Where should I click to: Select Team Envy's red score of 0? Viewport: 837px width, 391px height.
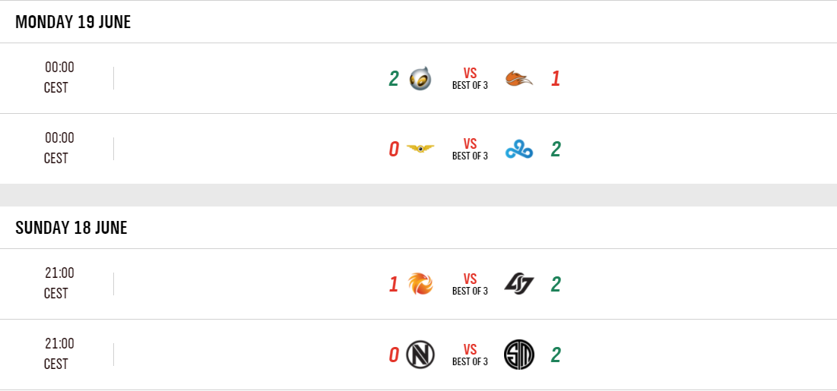[393, 355]
